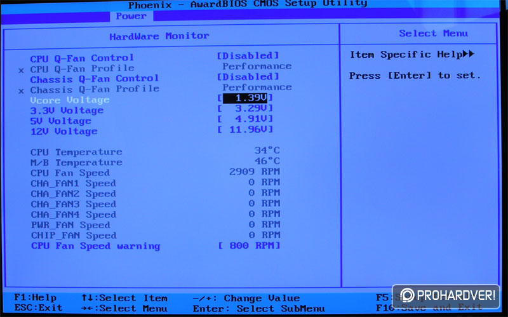Click the CPU Temperature label
Screen dimensions: 508x317
pyautogui.click(x=76, y=152)
